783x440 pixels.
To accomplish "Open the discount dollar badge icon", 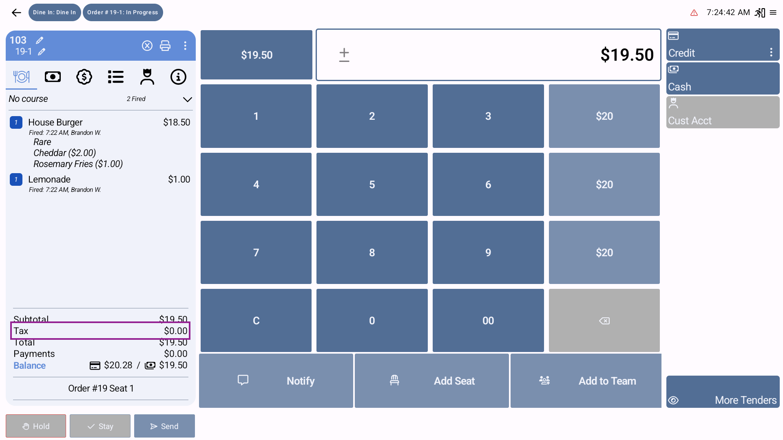I will point(84,77).
